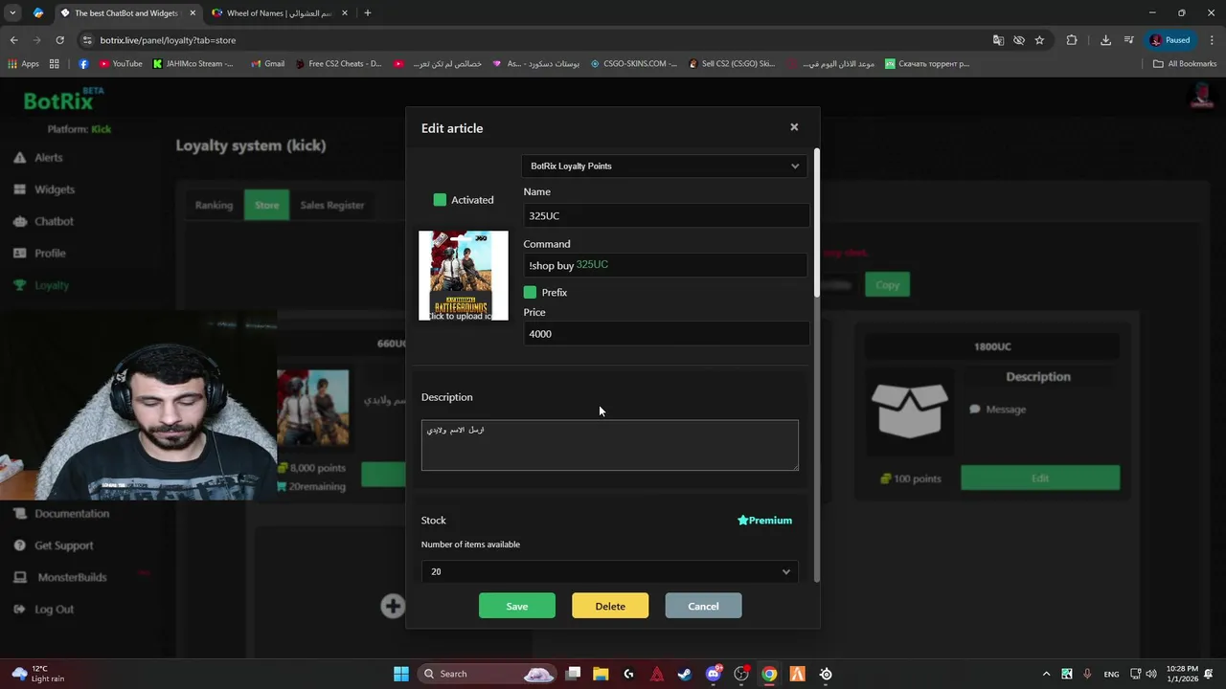The image size is (1226, 689).
Task: Open the items available dropdown showing 20
Action: pos(609,571)
